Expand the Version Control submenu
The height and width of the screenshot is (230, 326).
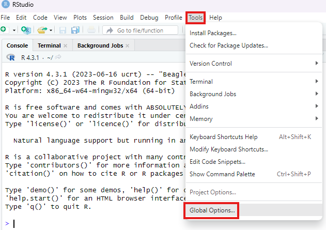pos(254,63)
